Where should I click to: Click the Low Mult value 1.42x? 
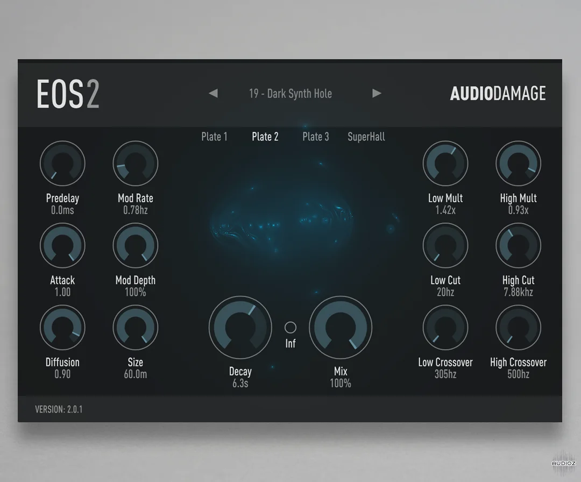click(445, 210)
